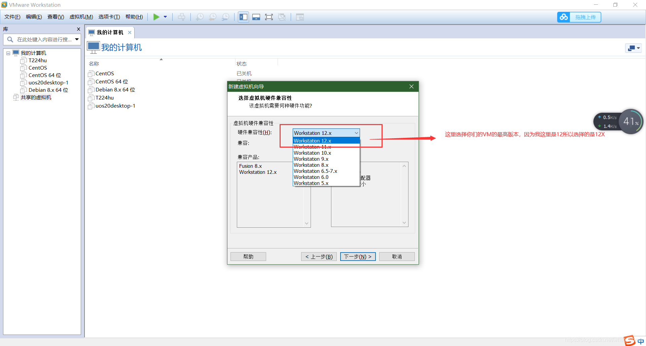Choose Workstation 6.5-7.x from dropdown list
646x346 pixels.
[326, 171]
